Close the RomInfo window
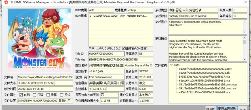 click(246, 2)
